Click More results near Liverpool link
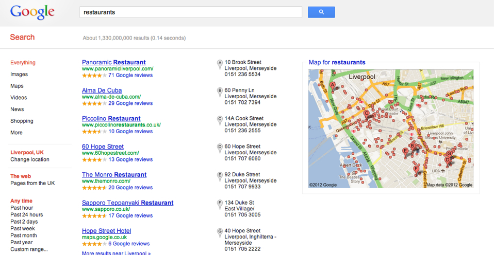 pos(116,253)
